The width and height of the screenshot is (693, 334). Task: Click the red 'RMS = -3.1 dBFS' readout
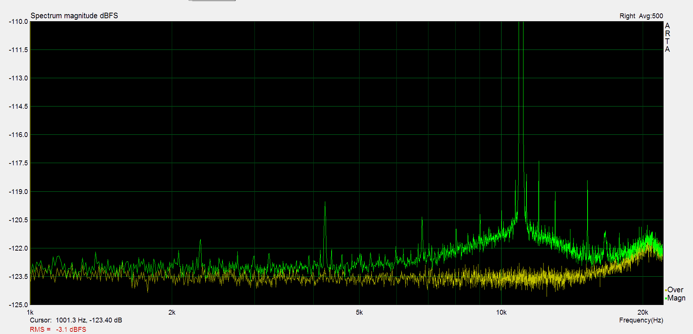tap(58, 330)
